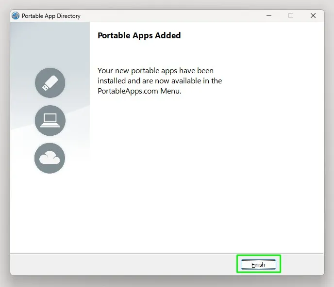Click the cloud storage icon
This screenshot has height=287, width=334.
pos(50,158)
